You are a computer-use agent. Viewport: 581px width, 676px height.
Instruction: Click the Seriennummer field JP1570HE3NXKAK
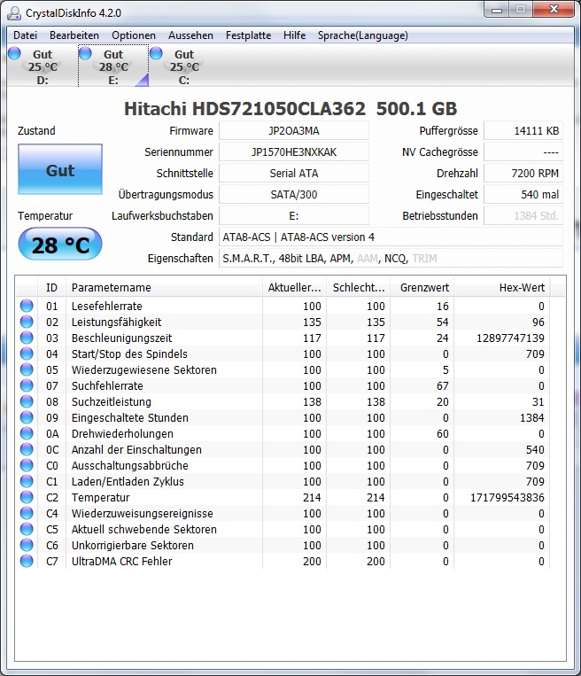[294, 152]
